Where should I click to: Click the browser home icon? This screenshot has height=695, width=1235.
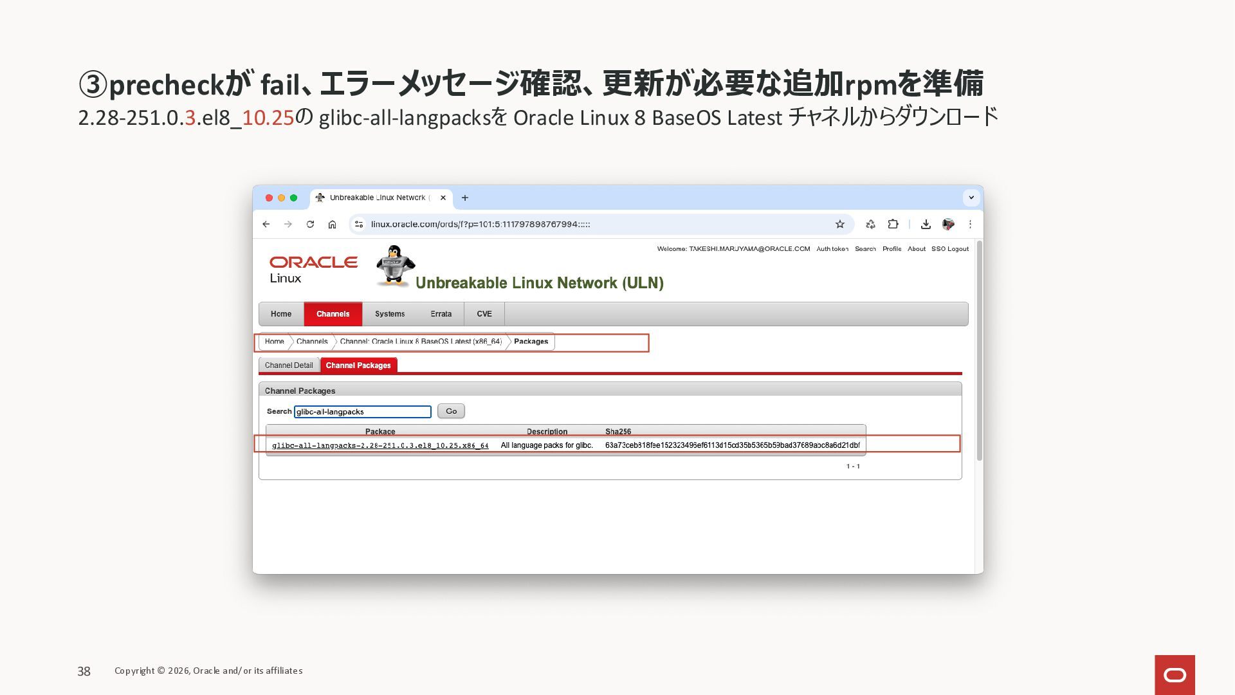332,224
